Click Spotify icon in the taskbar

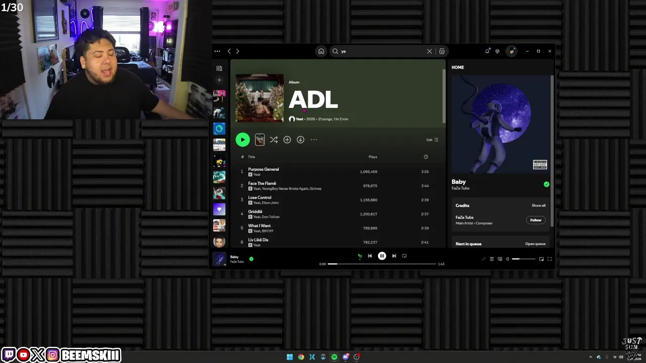pyautogui.click(x=334, y=357)
